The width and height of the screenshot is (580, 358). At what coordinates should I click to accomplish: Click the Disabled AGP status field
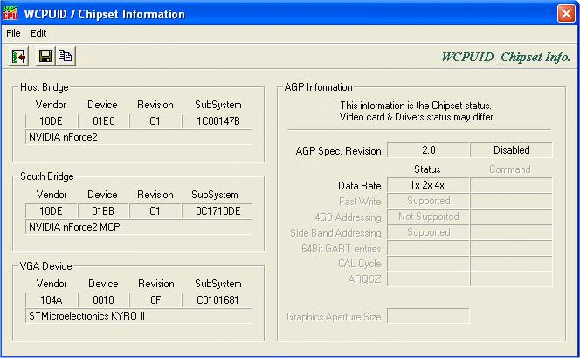click(x=512, y=150)
